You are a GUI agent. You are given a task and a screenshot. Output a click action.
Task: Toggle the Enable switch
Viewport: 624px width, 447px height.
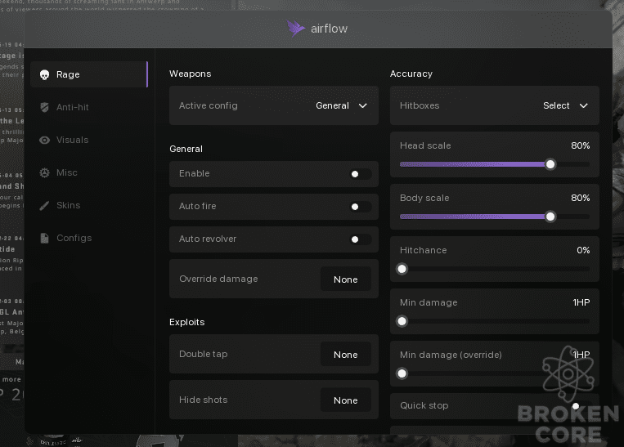point(360,174)
